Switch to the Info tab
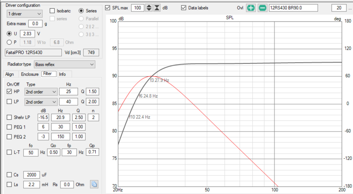The height and width of the screenshot is (194, 353). [62, 74]
